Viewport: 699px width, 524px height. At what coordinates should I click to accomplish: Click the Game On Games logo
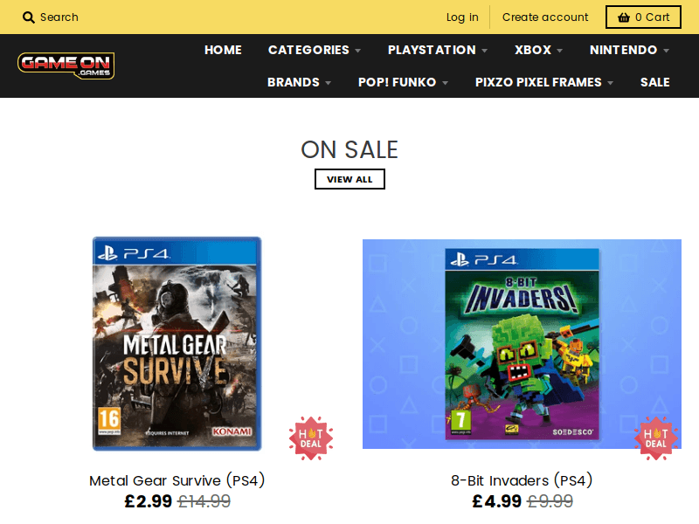tap(66, 65)
